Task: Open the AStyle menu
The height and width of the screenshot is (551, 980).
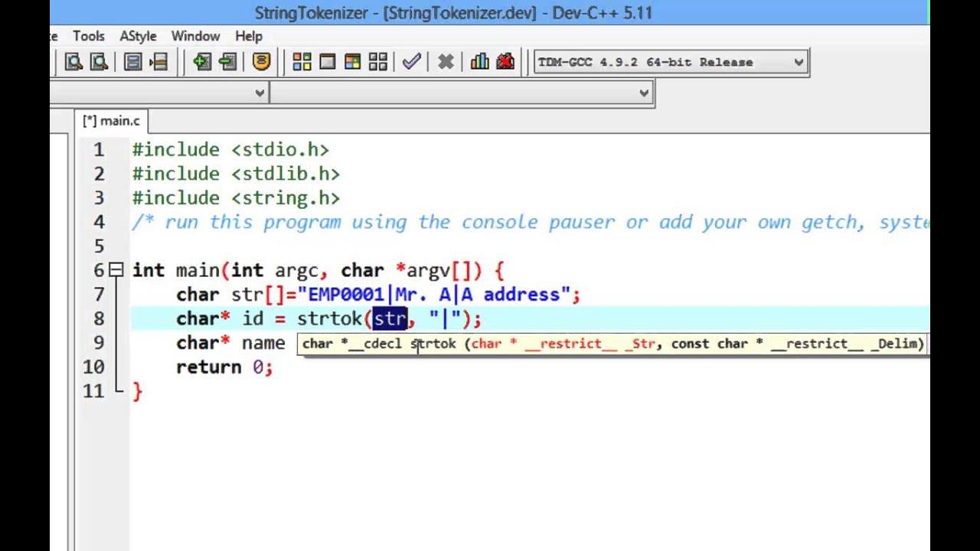Action: (x=138, y=36)
